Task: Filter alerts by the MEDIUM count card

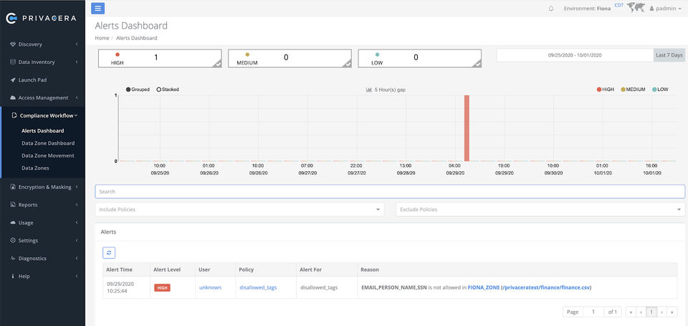Action: pos(290,58)
